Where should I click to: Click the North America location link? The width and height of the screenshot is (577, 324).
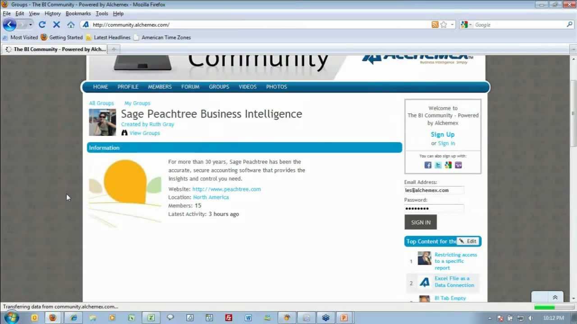[211, 197]
